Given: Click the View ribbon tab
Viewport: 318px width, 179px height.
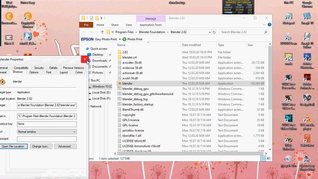Looking at the screenshot, I should coord(129,25).
